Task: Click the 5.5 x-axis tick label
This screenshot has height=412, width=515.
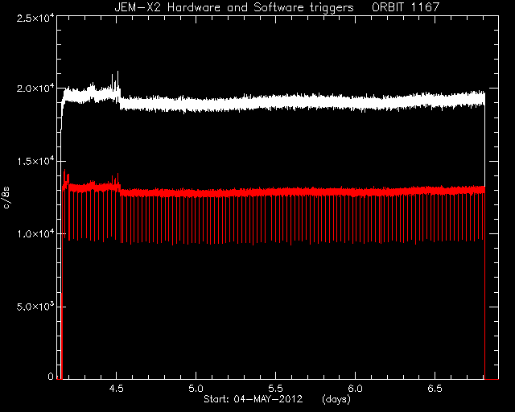Action: tap(275, 389)
